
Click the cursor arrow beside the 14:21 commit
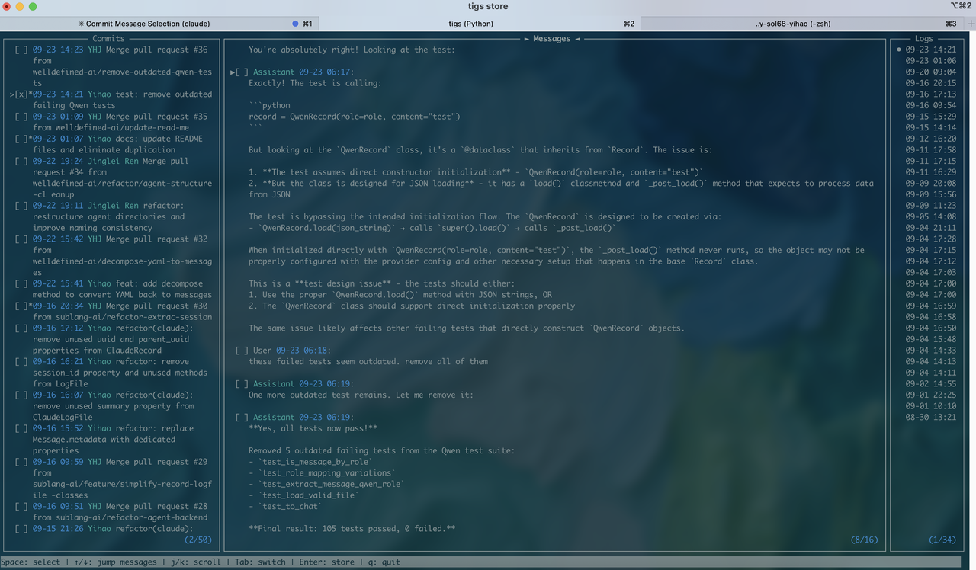(12, 94)
